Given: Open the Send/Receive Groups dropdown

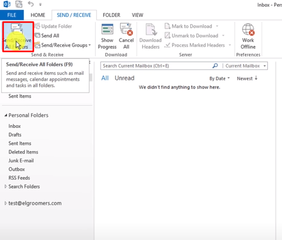Looking at the screenshot, I should tap(63, 45).
